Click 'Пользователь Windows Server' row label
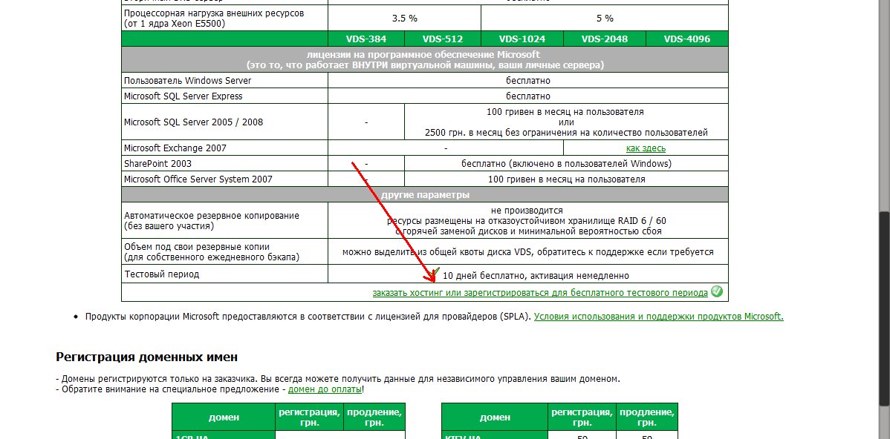 coord(187,80)
